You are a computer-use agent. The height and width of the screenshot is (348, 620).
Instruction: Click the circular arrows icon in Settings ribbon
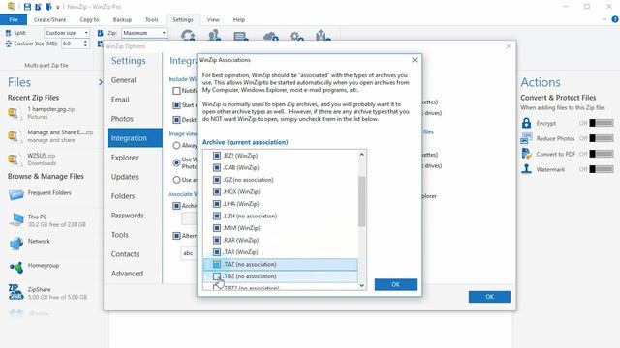pos(188,36)
